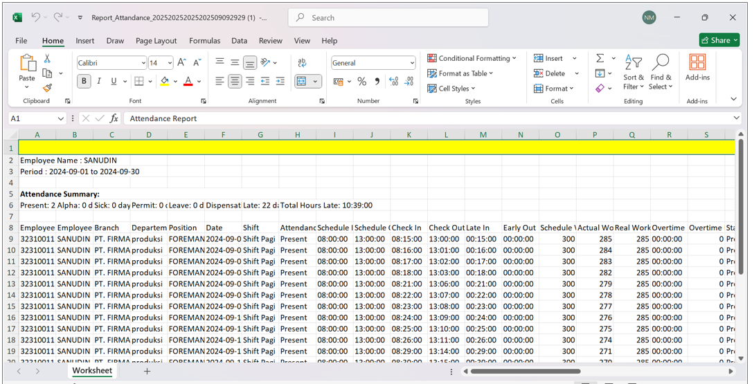Open the Formulas ribbon tab

point(204,41)
